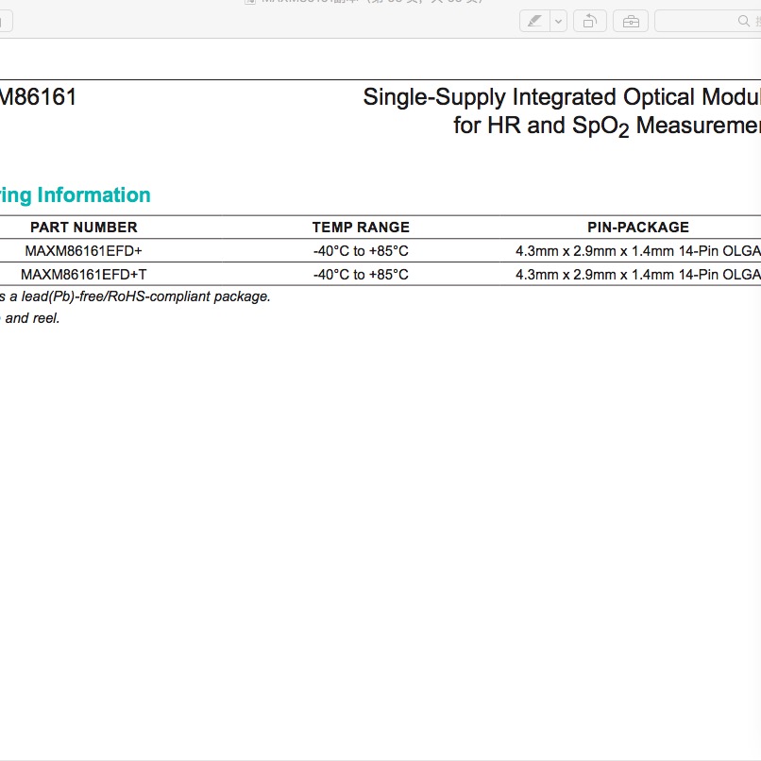This screenshot has height=761, width=761.
Task: Click the PART NUMBER column header
Action: (x=83, y=228)
